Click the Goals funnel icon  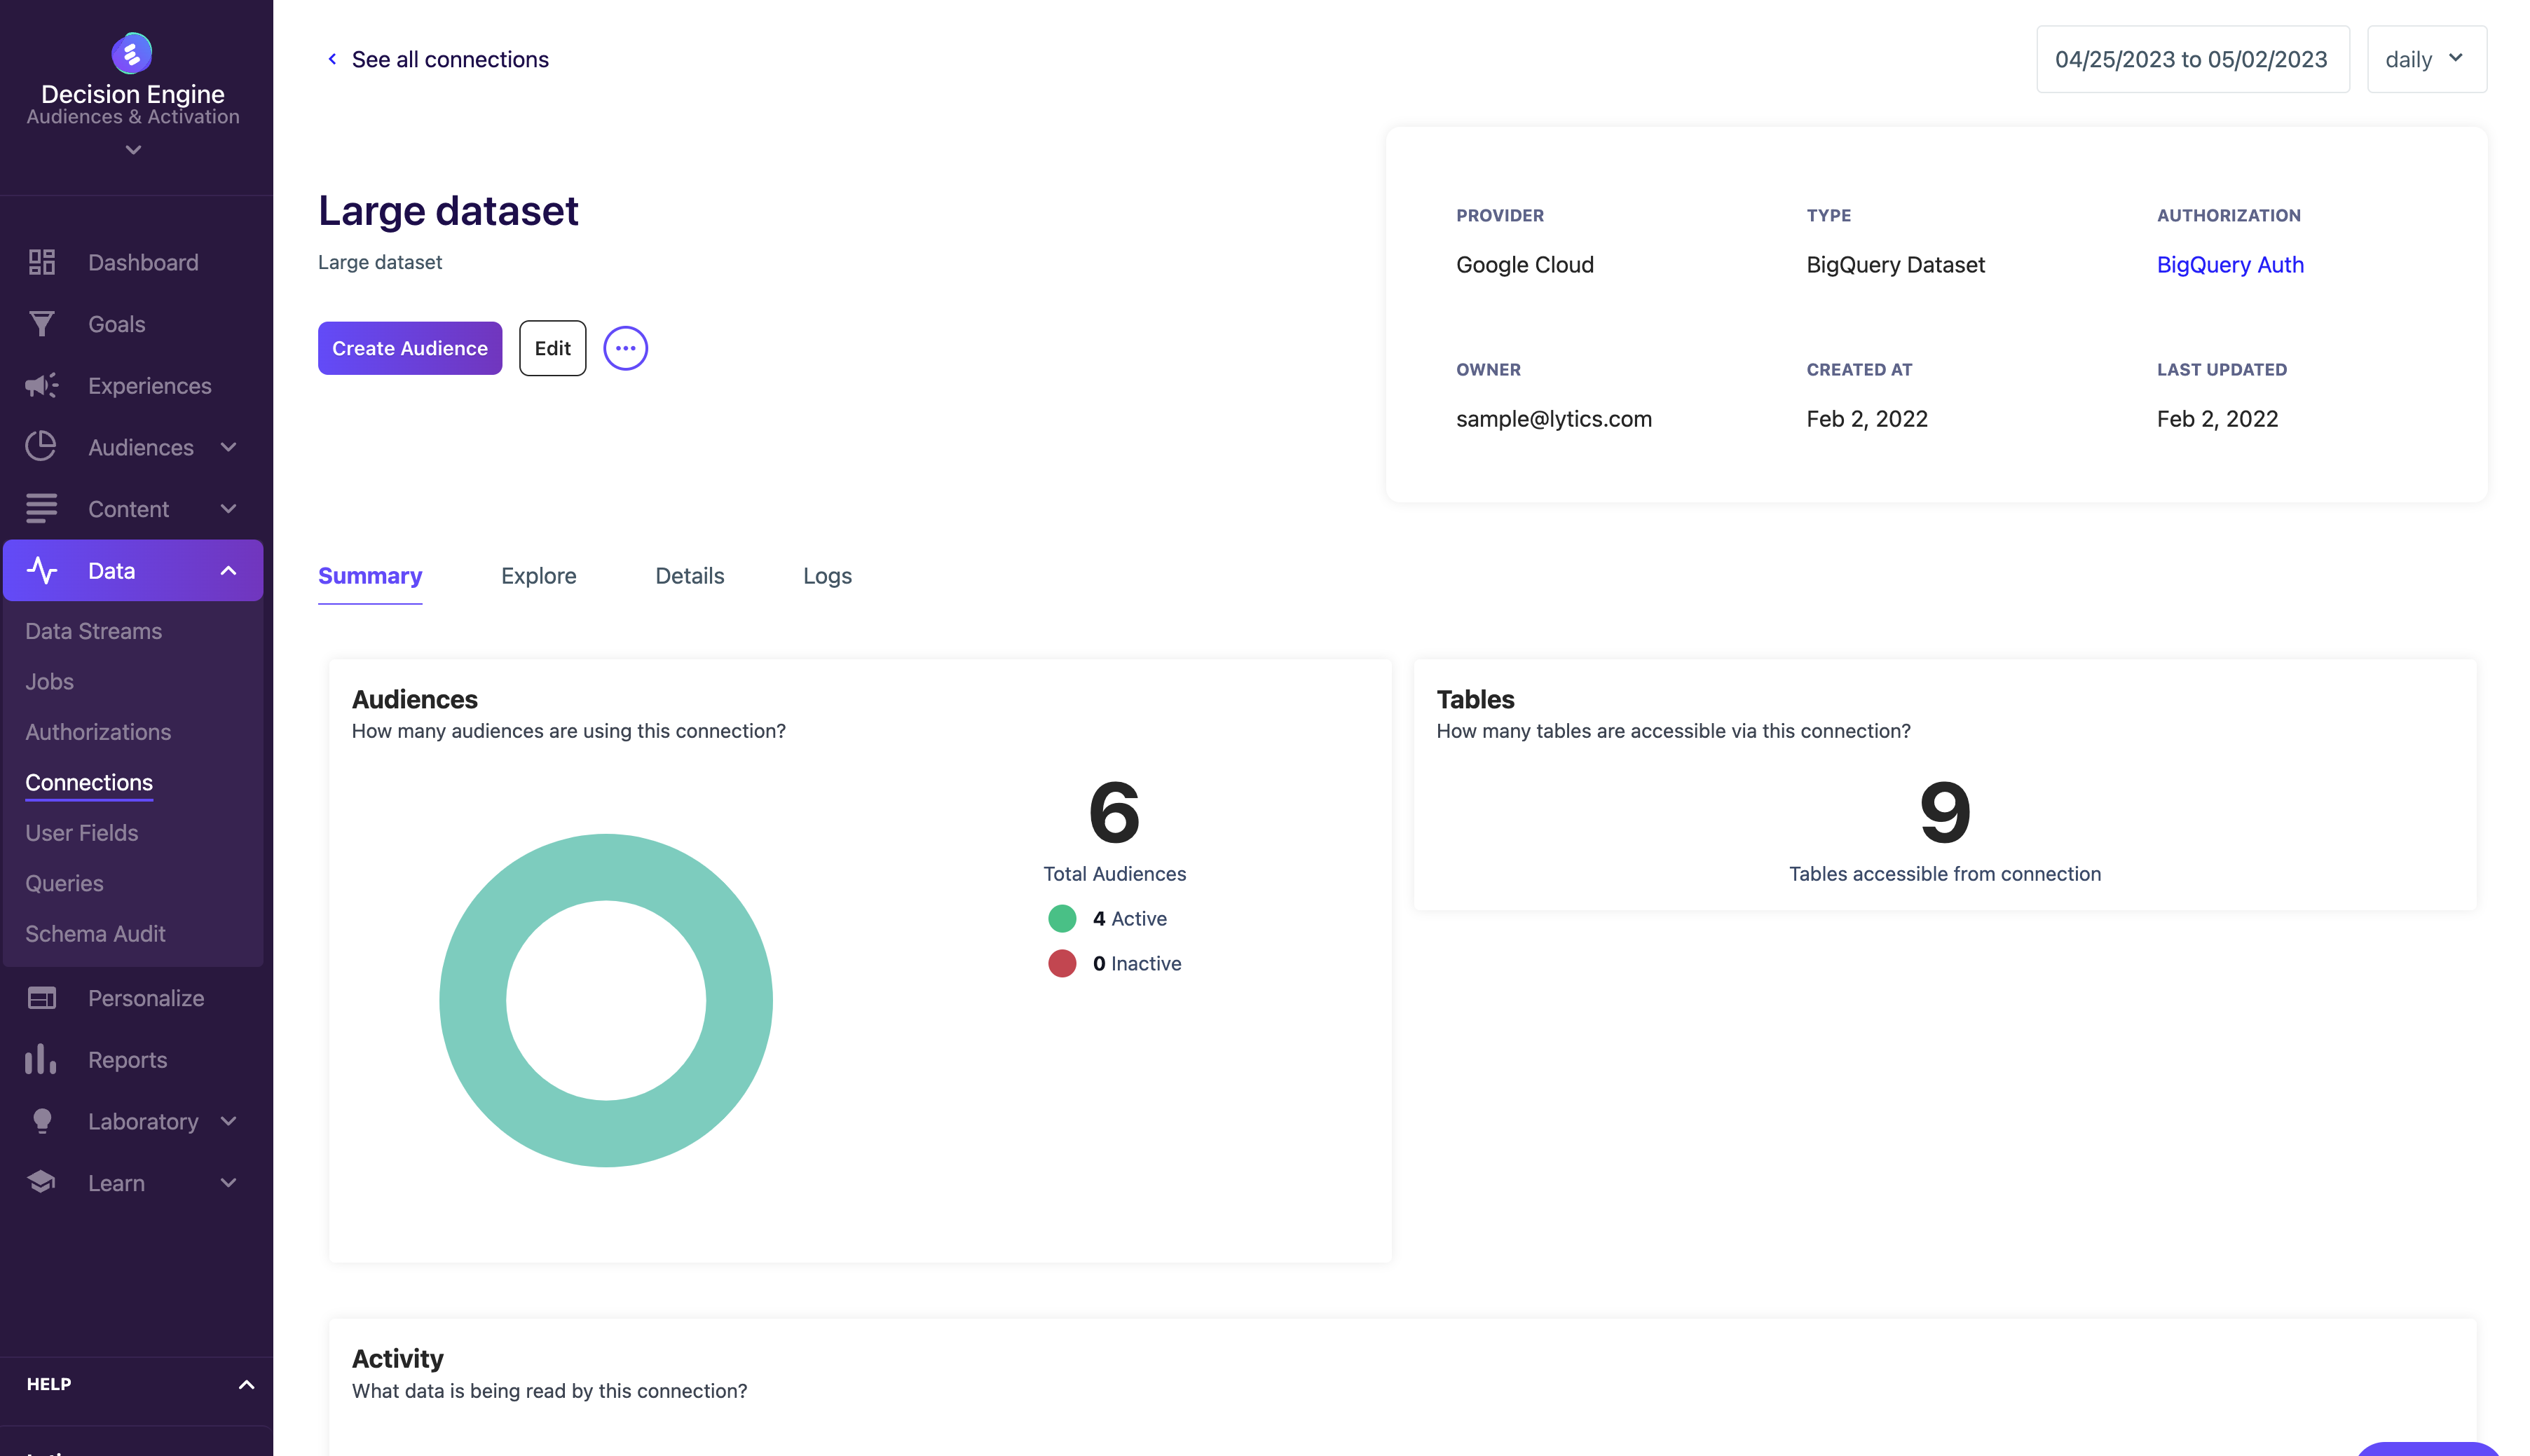41,324
